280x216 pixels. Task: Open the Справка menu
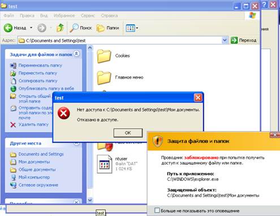click(109, 15)
